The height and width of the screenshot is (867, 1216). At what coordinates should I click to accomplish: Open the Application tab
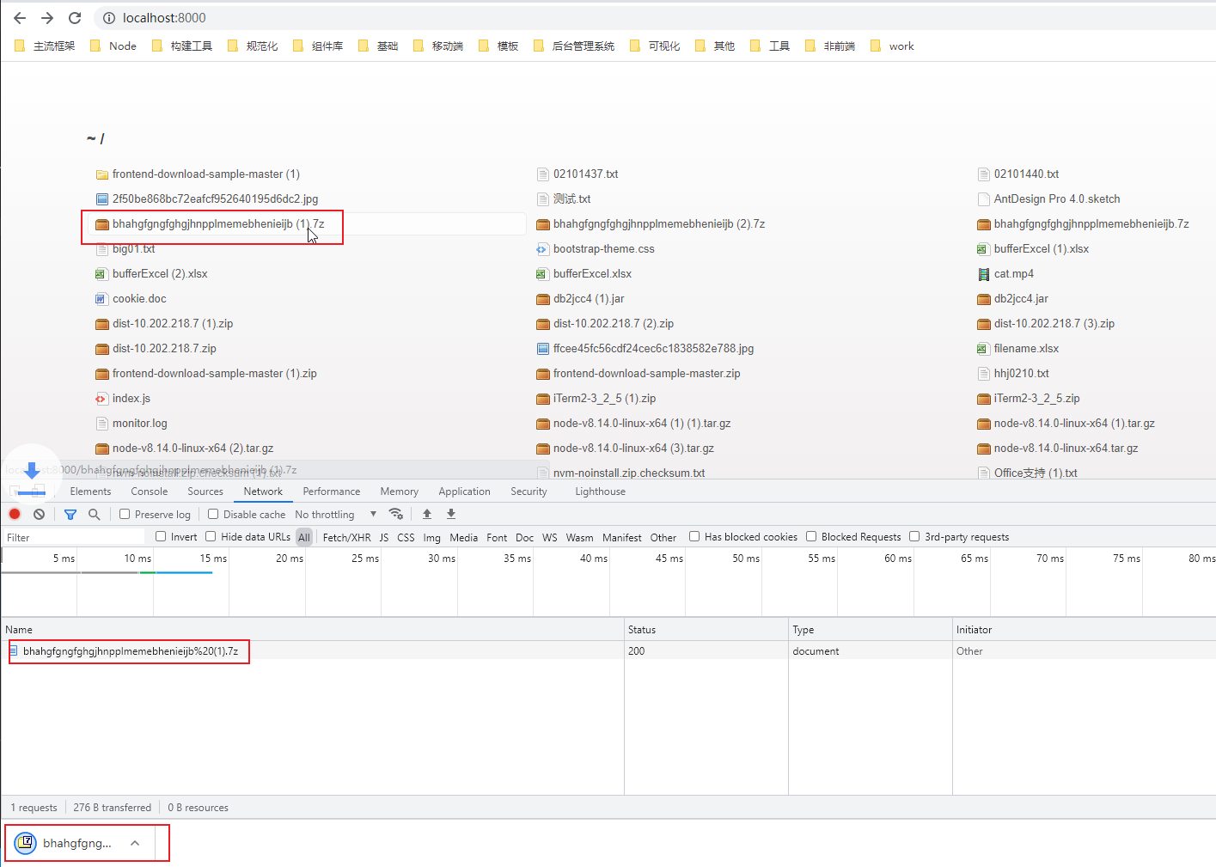tap(465, 492)
